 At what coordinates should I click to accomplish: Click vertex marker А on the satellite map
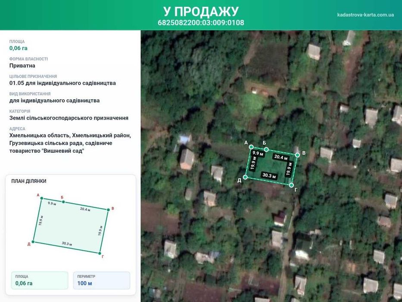pyautogui.click(x=251, y=147)
